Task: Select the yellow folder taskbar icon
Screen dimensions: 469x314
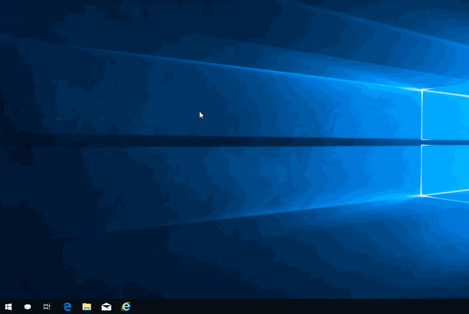Action: point(86,307)
